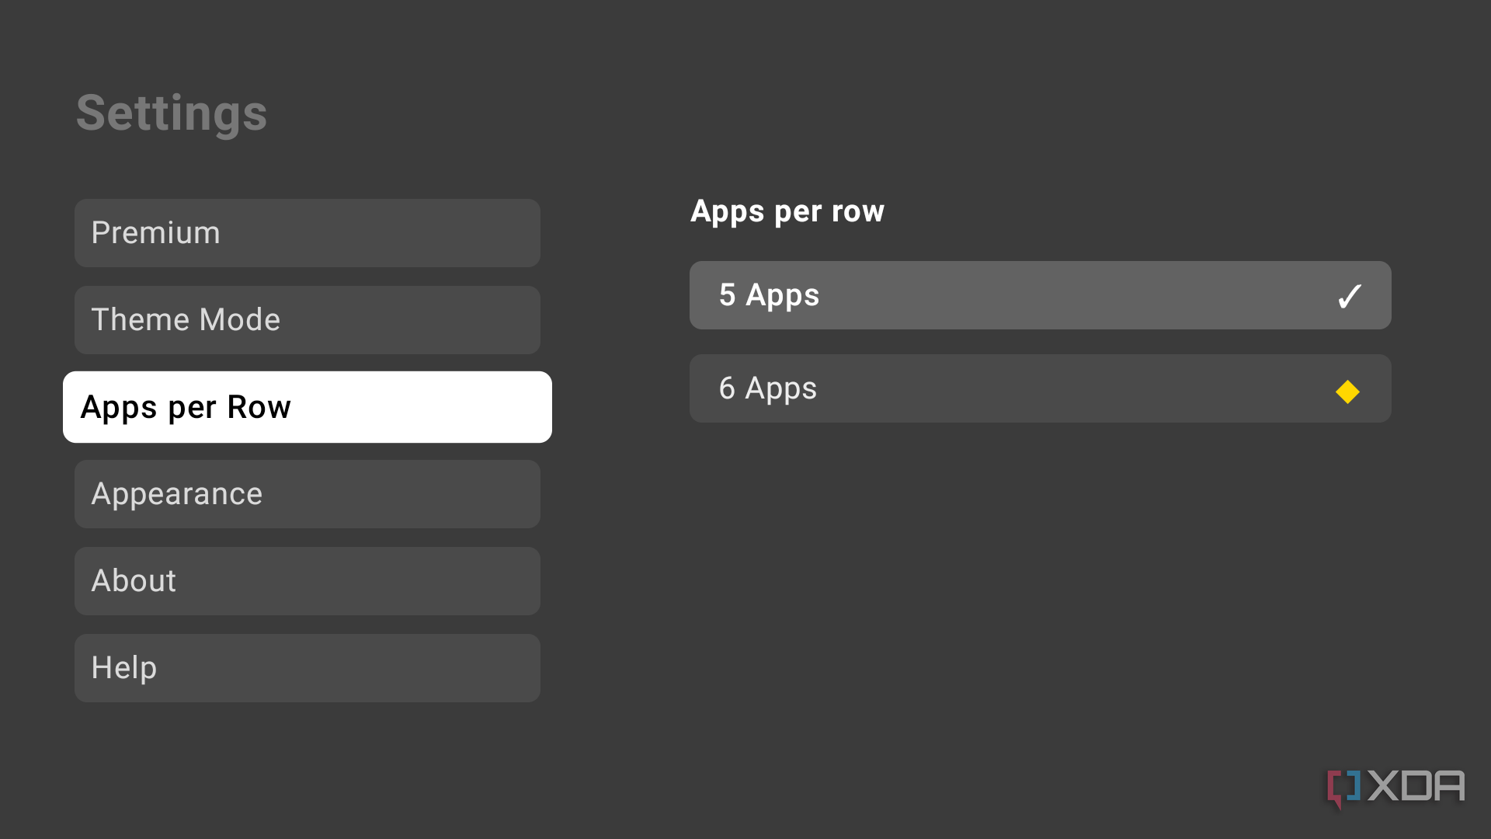Click the checkmark on 5 Apps row
The height and width of the screenshot is (839, 1491).
click(x=1350, y=296)
